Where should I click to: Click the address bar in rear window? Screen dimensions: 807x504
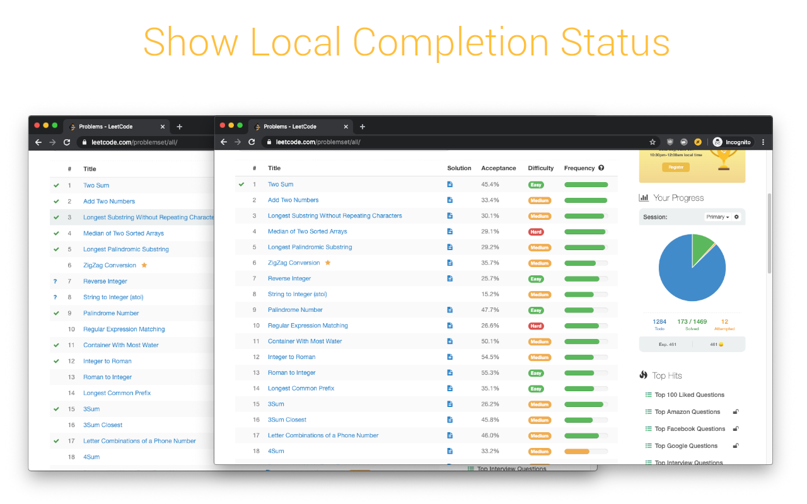145,142
